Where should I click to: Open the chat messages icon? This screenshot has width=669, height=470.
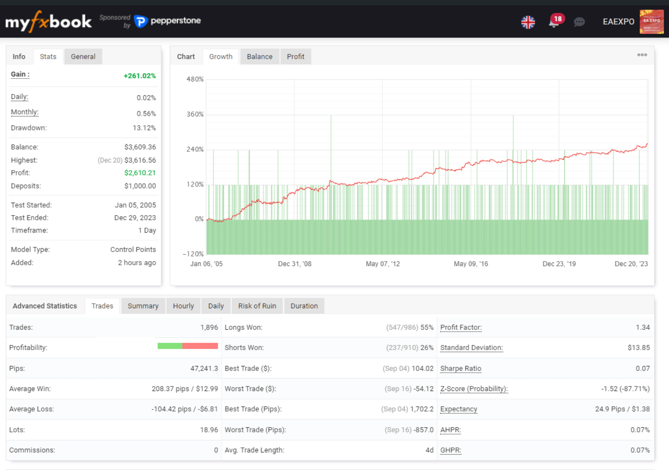[x=579, y=22]
